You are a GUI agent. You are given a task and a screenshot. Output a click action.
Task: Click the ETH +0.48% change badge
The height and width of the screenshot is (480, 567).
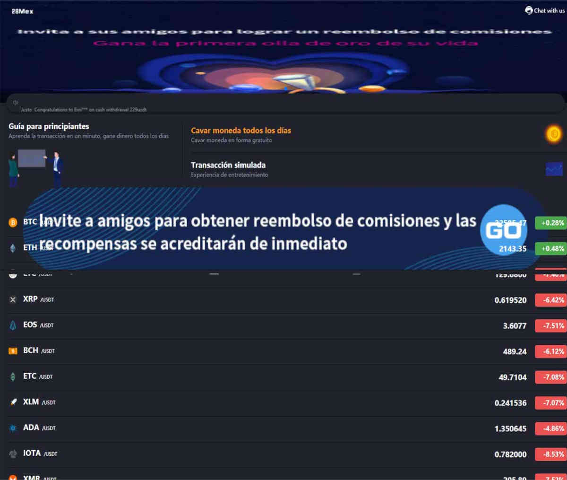click(x=551, y=248)
